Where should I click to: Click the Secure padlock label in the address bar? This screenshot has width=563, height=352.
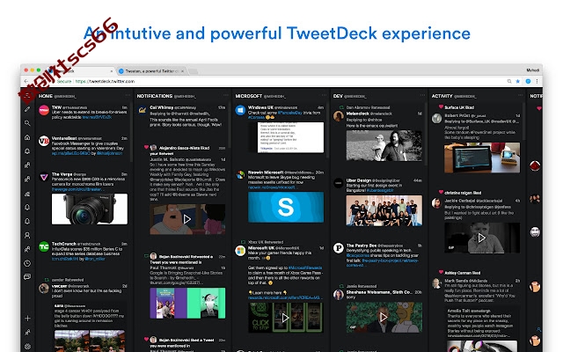(64, 82)
